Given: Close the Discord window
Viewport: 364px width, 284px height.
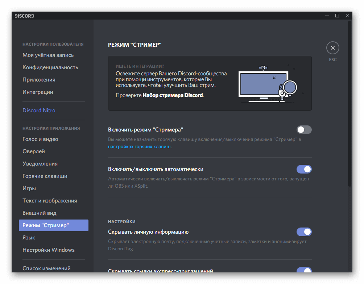Looking at the screenshot, I should tap(347, 16).
